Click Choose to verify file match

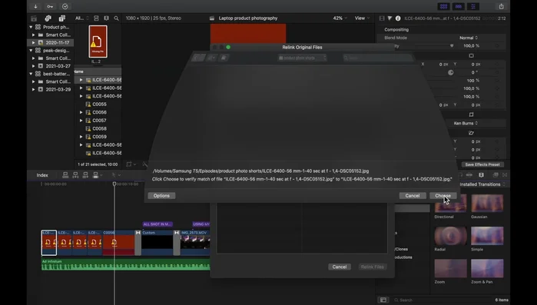click(x=443, y=196)
